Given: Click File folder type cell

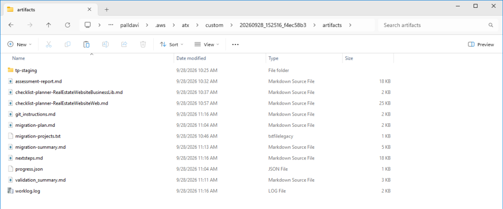Looking at the screenshot, I should click(279, 70).
